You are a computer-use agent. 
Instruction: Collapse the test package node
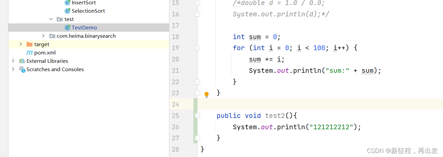pos(51,19)
